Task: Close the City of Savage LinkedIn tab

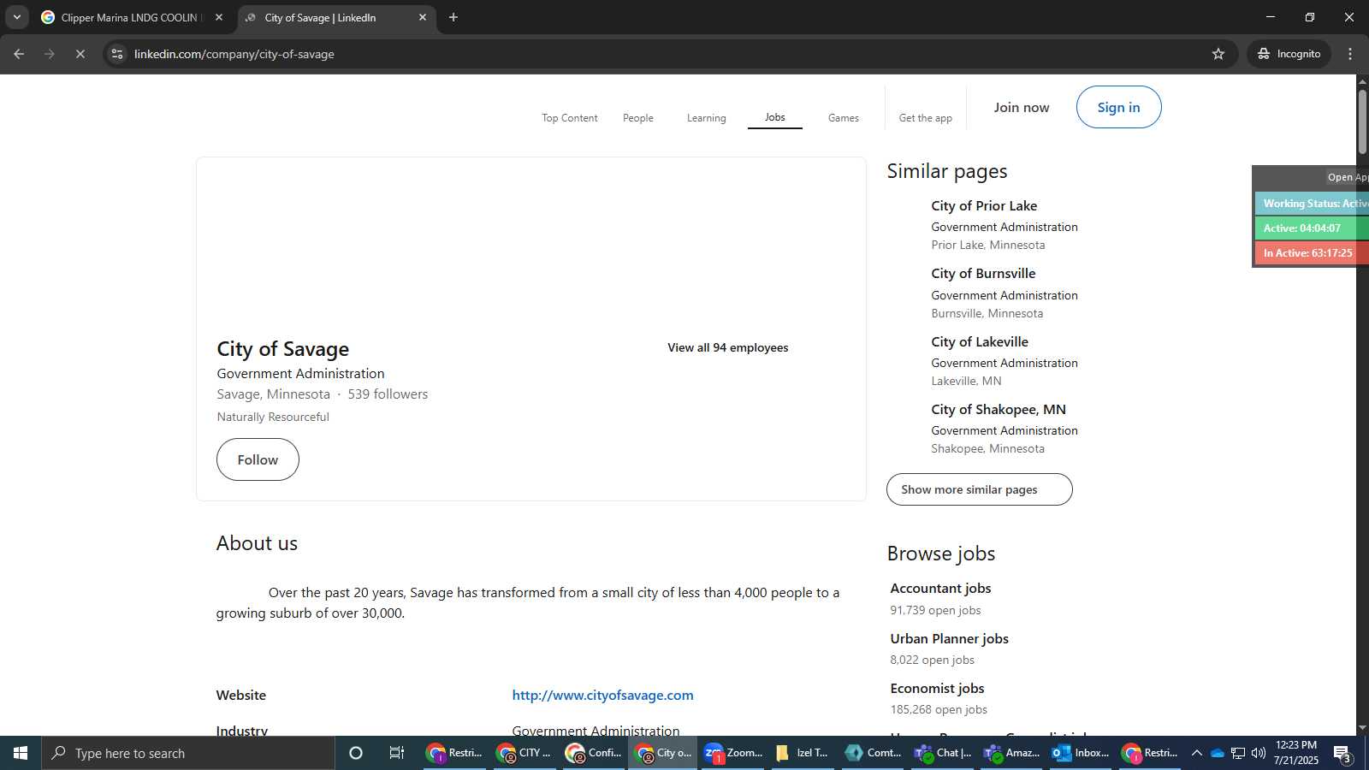Action: coord(423,17)
